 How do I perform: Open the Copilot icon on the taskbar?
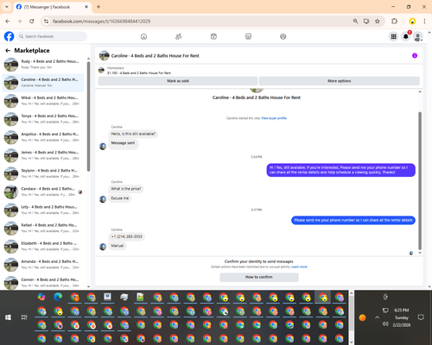pyautogui.click(x=41, y=297)
